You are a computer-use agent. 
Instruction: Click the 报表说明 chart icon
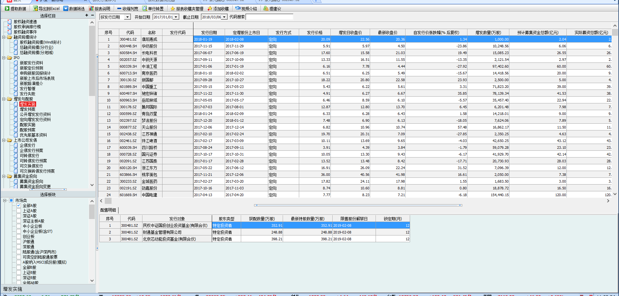coord(92,9)
